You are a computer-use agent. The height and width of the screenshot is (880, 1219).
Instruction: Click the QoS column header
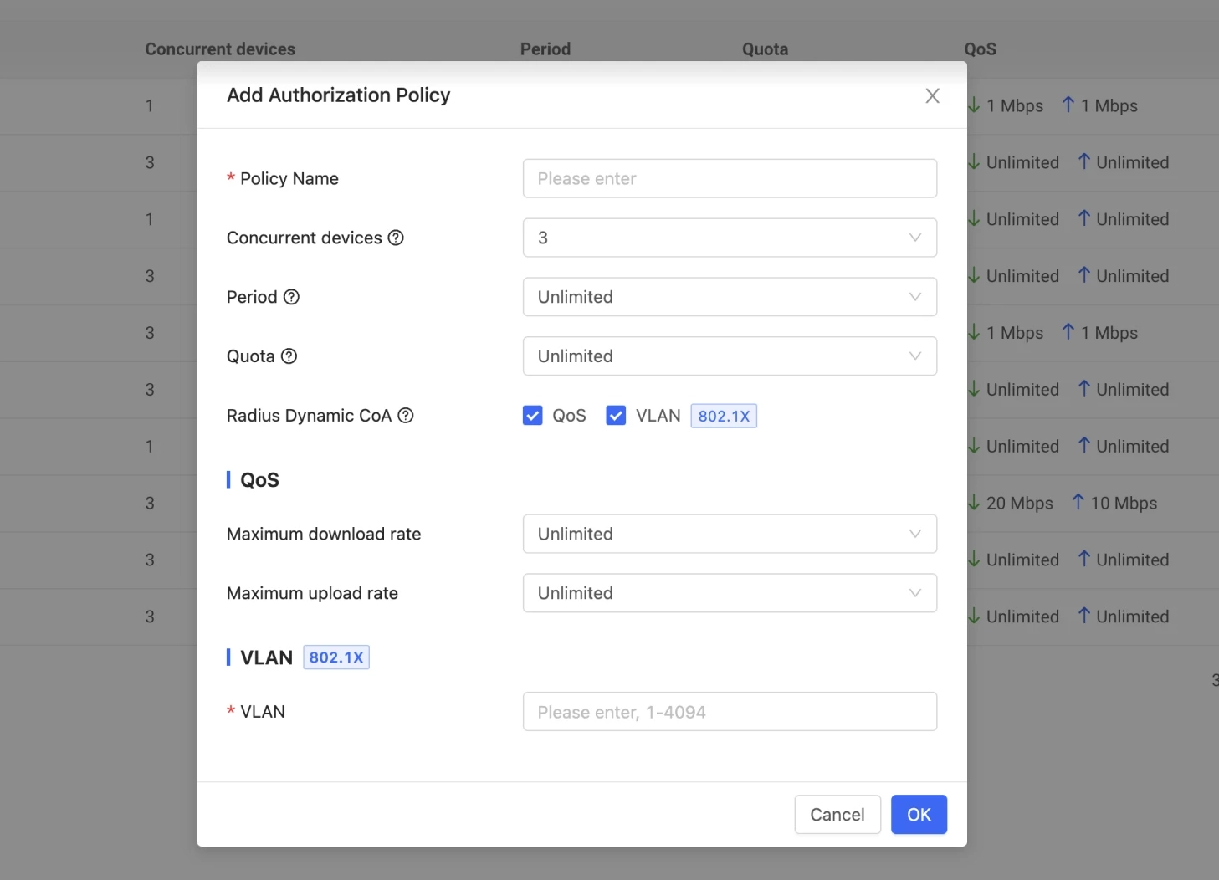[x=980, y=49]
